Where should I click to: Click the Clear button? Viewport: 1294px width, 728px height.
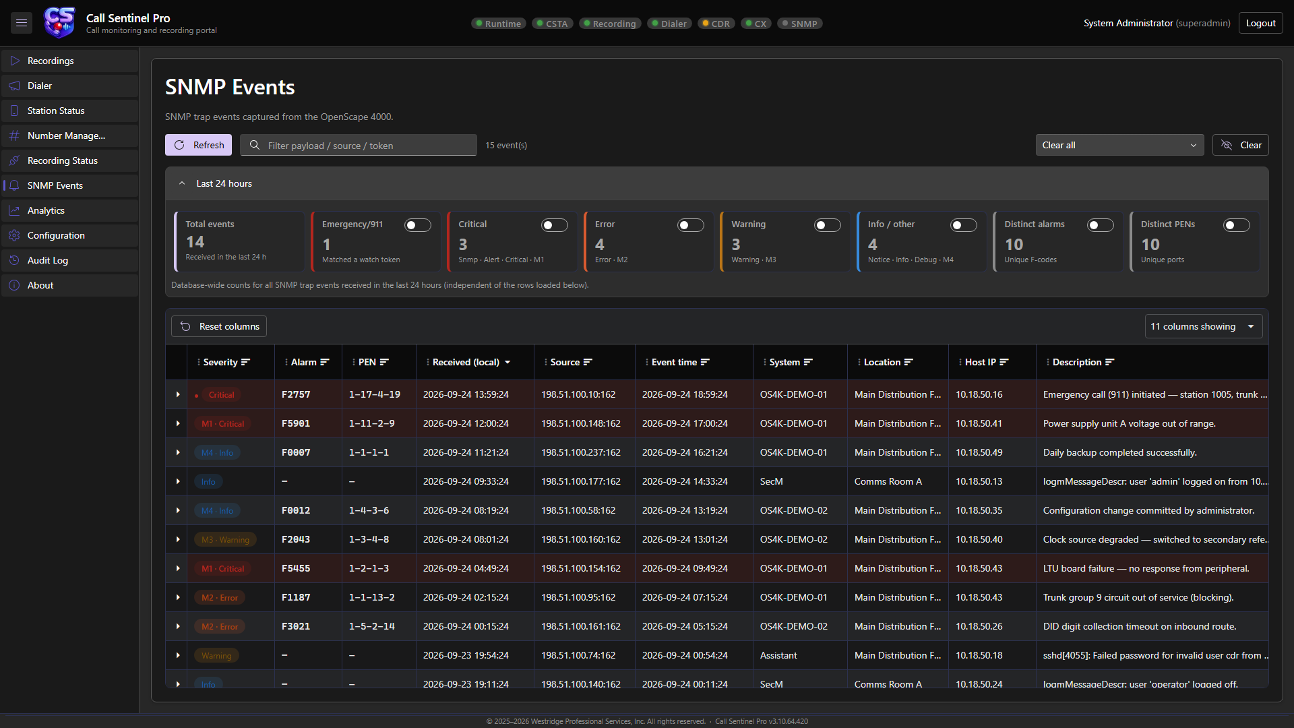click(1241, 145)
